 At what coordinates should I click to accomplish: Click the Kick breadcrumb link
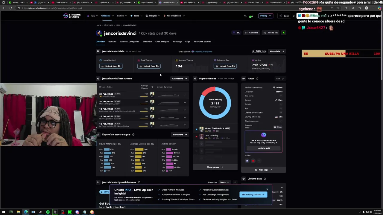(118, 25)
